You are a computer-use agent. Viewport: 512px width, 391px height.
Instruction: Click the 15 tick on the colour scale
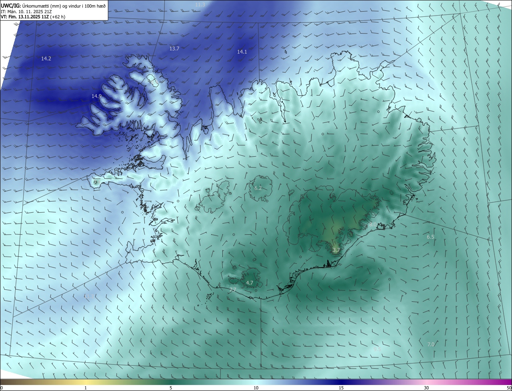(x=341, y=388)
